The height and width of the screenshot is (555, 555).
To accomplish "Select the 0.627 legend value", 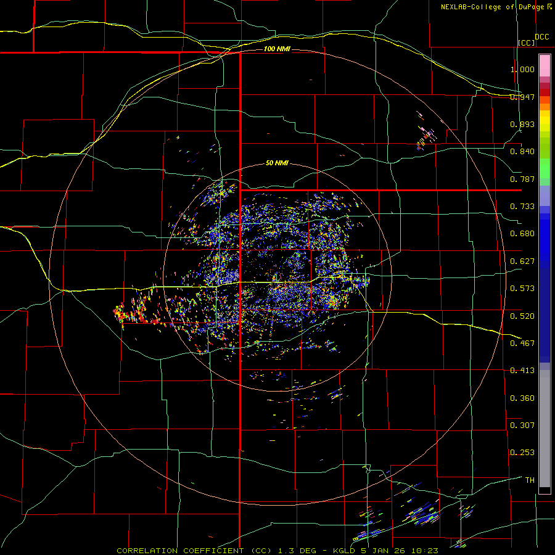I will 522,261.
